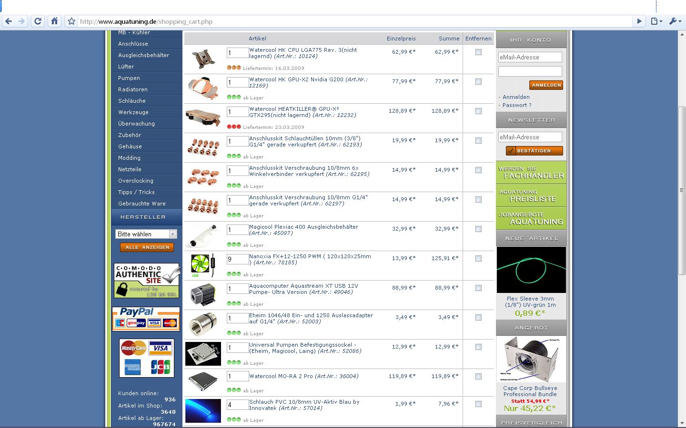
Task: Click the PayPal payment logo
Action: coord(146,319)
